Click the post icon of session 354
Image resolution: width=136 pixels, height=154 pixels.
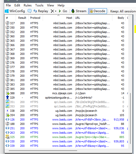7,115
